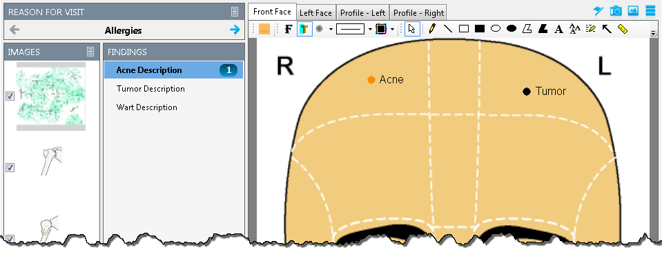Click the black outlined color swatch

(x=381, y=29)
